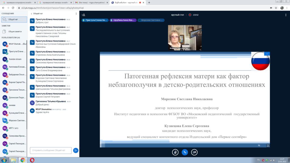Viewport: 290px width, 163px height.
Task: Select Общий чат in messages sidebar
Action: tap(14, 20)
